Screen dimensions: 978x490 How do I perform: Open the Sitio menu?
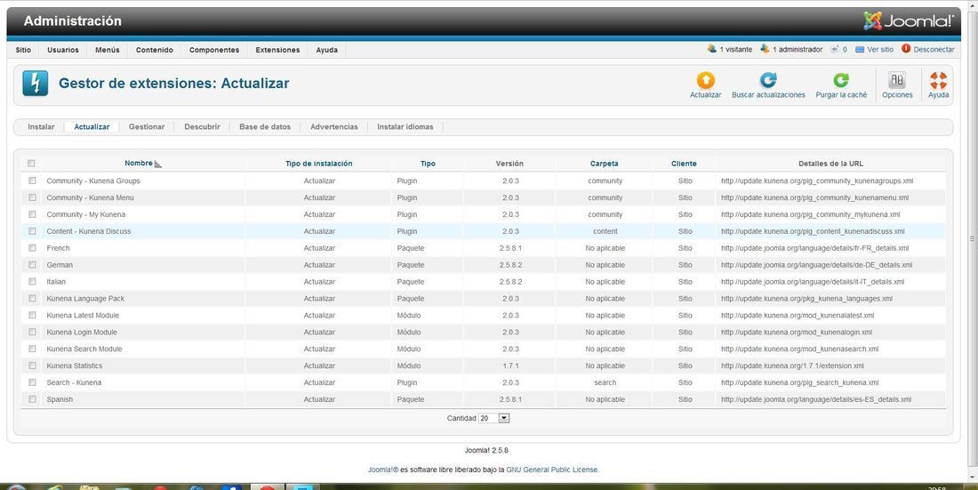[23, 50]
